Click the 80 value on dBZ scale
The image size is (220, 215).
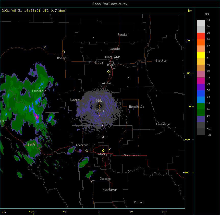click(x=208, y=20)
